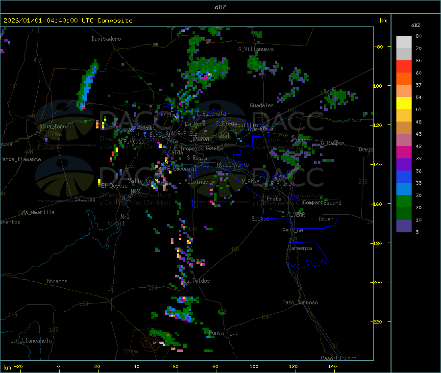Click the dBZ heading above the color legend
The image size is (441, 373).
click(416, 25)
